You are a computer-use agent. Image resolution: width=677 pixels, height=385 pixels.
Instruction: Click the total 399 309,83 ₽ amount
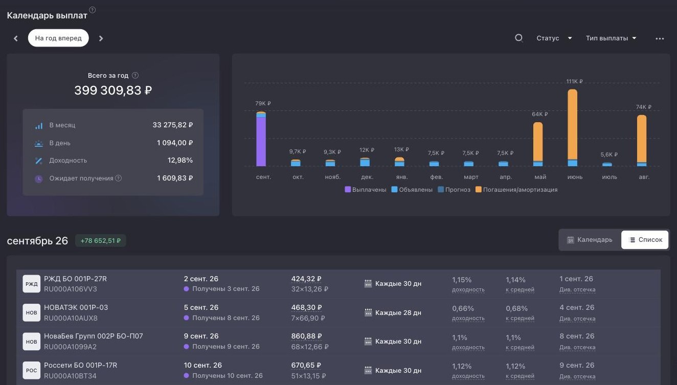pos(113,91)
